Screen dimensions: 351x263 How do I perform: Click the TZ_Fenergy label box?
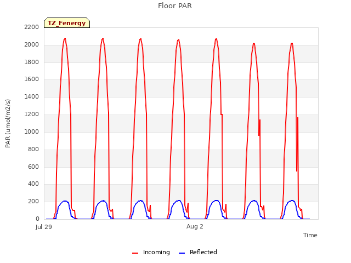point(67,23)
